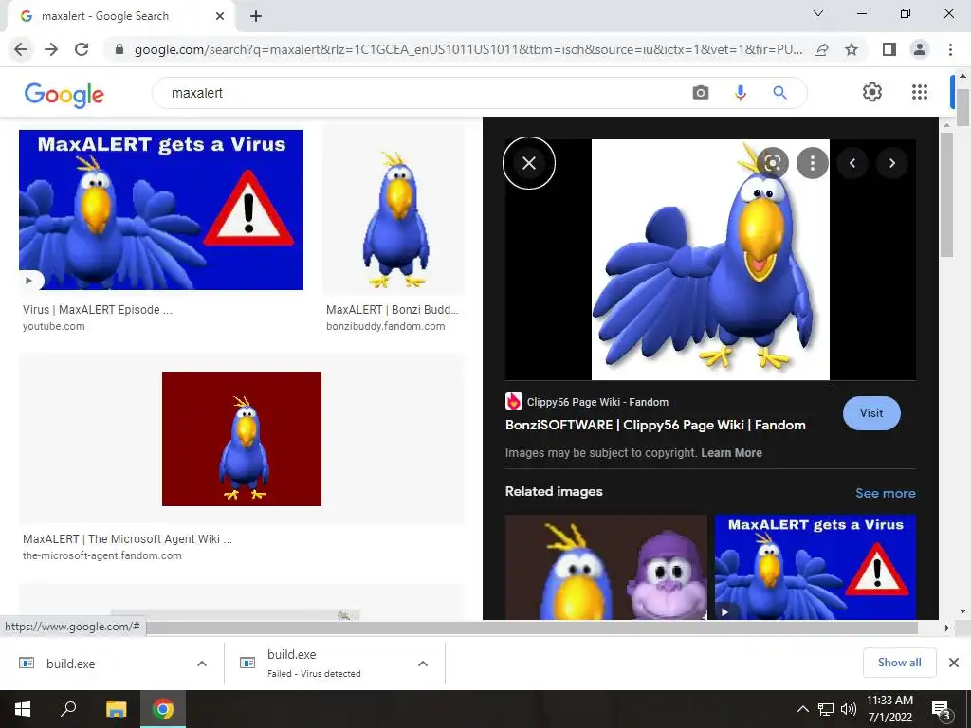Open tab search dropdown arrow
Screen dimensions: 971x728
tap(818, 13)
